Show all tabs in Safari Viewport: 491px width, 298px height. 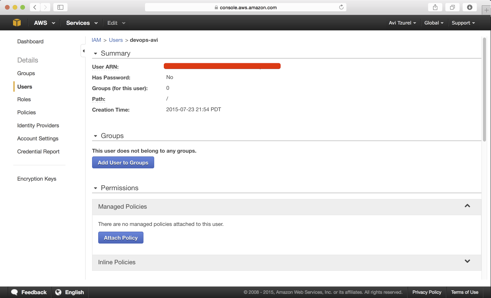[452, 7]
